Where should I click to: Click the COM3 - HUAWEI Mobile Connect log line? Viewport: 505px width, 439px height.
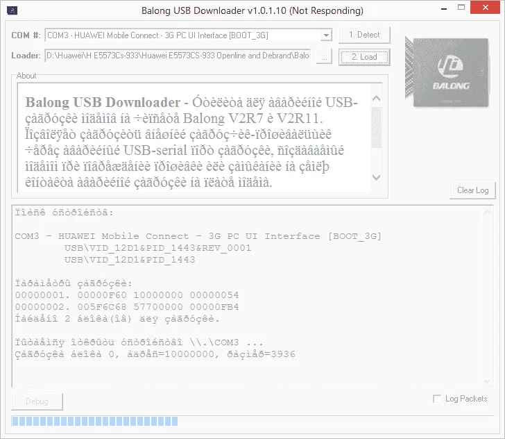(x=198, y=236)
